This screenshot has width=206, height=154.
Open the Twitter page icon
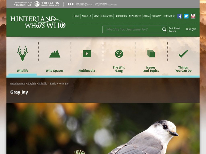(x=186, y=16)
